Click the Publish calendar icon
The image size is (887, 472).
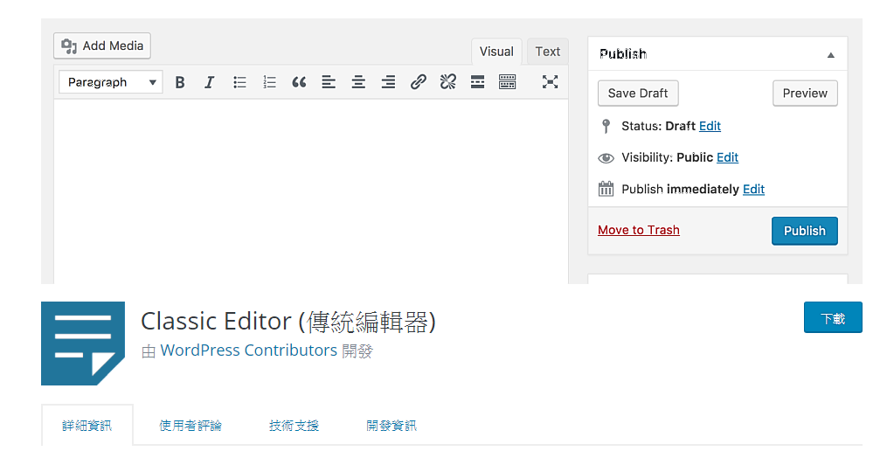[x=606, y=189]
